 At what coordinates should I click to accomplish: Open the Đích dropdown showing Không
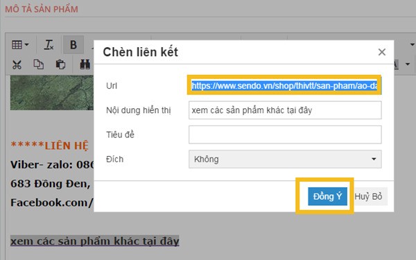(285, 159)
